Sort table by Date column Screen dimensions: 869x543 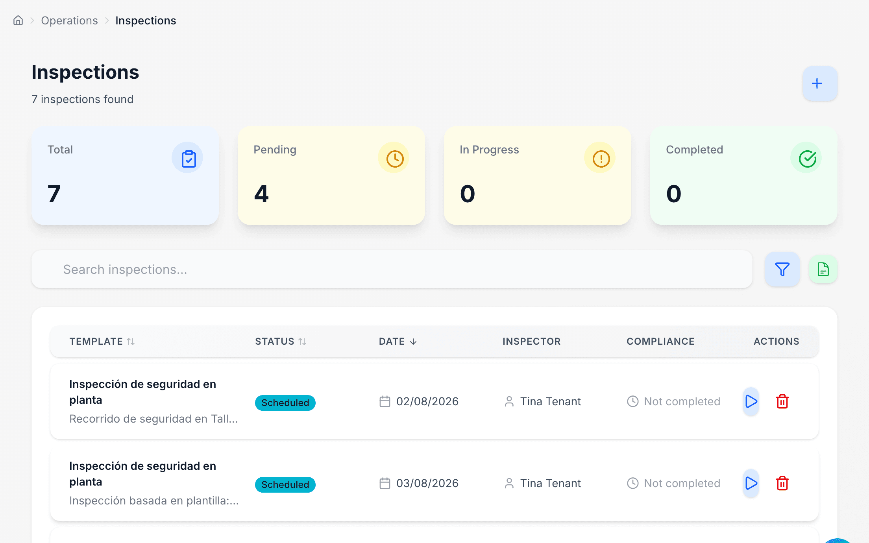(x=398, y=342)
